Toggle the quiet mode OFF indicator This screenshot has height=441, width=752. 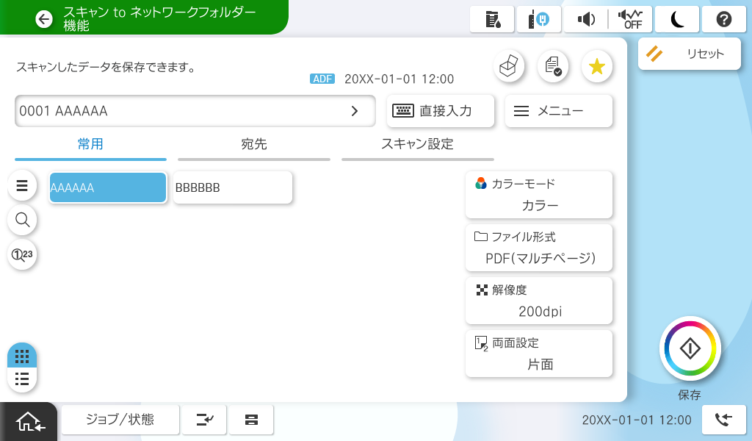629,20
